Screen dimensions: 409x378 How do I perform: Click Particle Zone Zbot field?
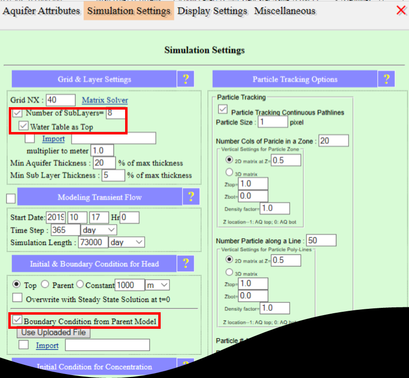[253, 196]
